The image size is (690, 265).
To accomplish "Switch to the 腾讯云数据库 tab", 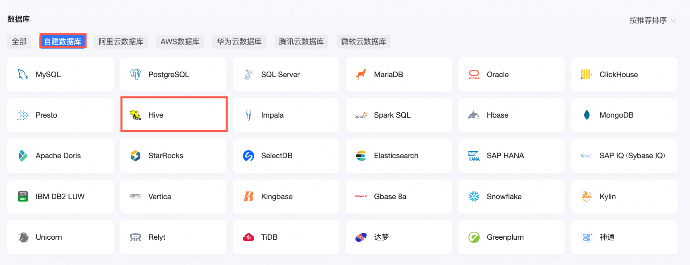I will (x=301, y=42).
